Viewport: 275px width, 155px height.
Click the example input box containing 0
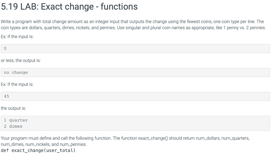(x=135, y=49)
